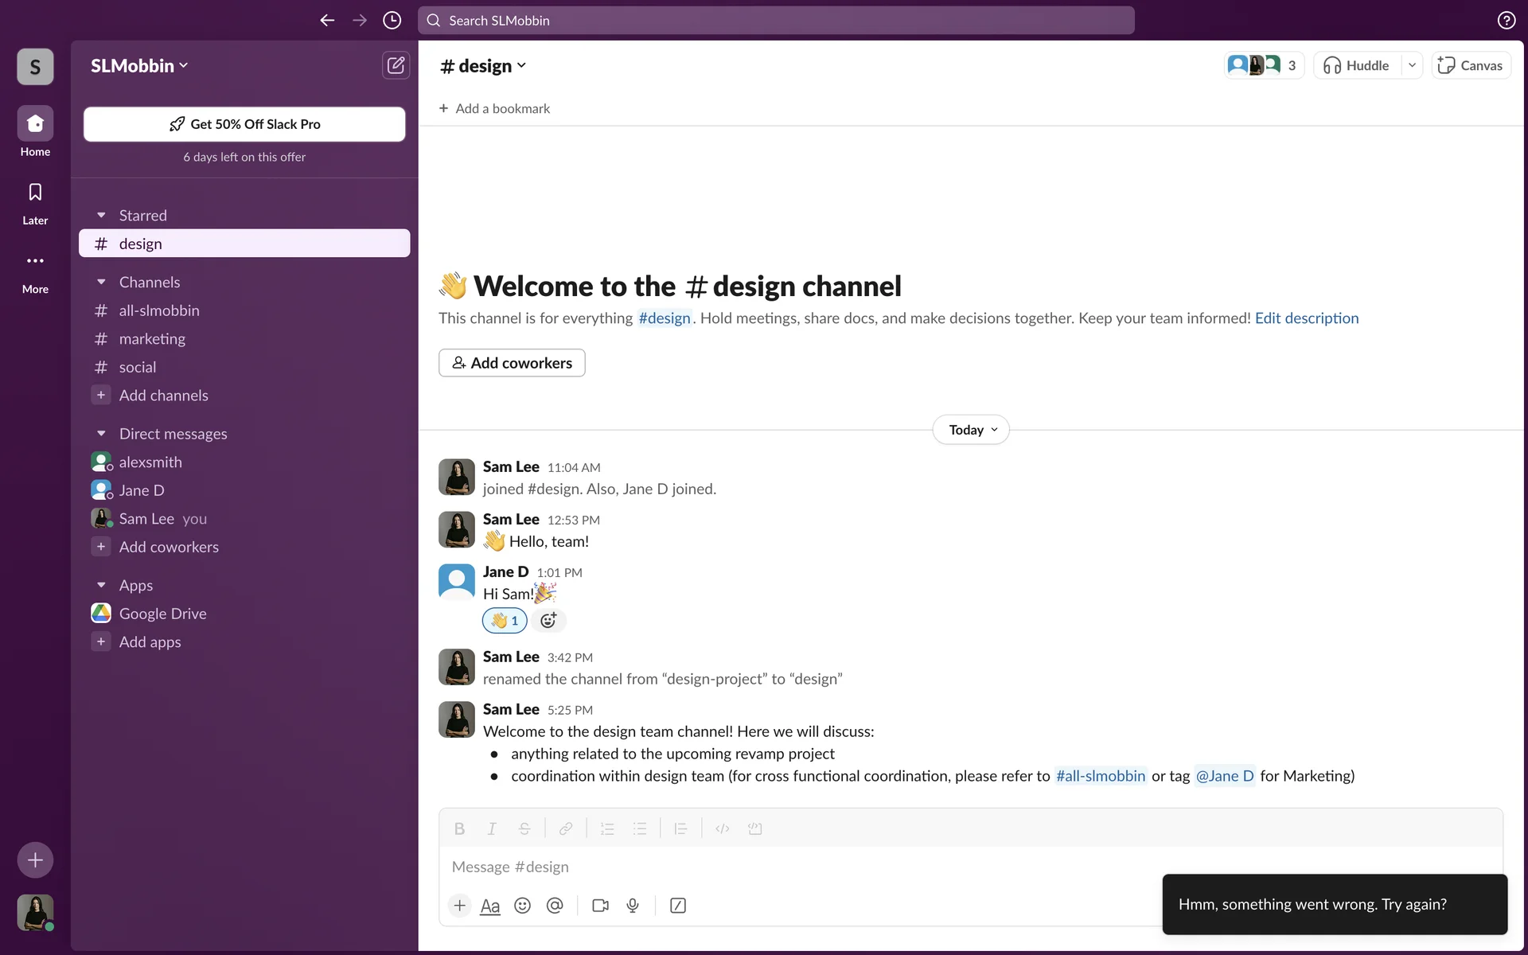Collapse the Direct messages section

101,434
